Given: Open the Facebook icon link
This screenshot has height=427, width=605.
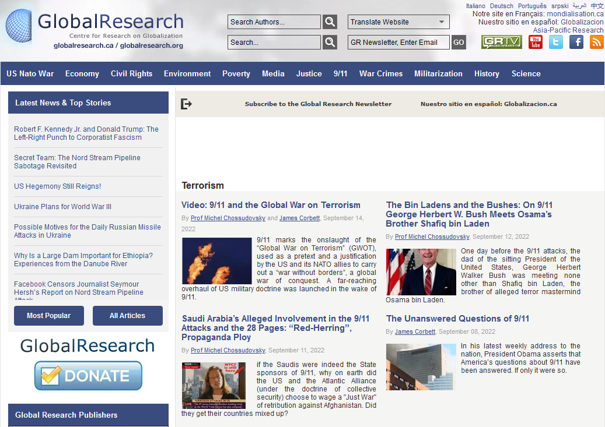Looking at the screenshot, I should (x=576, y=42).
